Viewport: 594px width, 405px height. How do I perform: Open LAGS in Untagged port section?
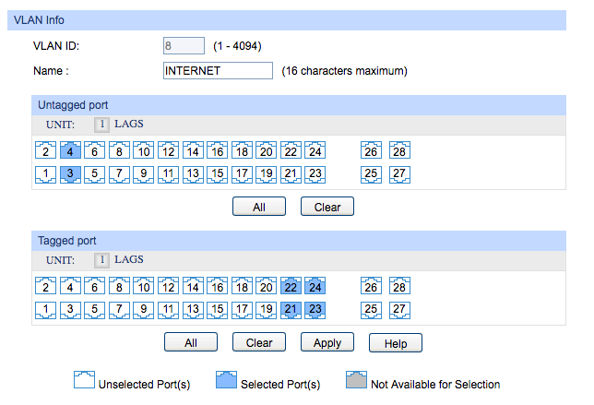coord(129,124)
